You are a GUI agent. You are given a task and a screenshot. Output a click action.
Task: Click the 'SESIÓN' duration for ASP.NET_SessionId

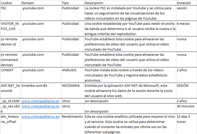pos(183,86)
